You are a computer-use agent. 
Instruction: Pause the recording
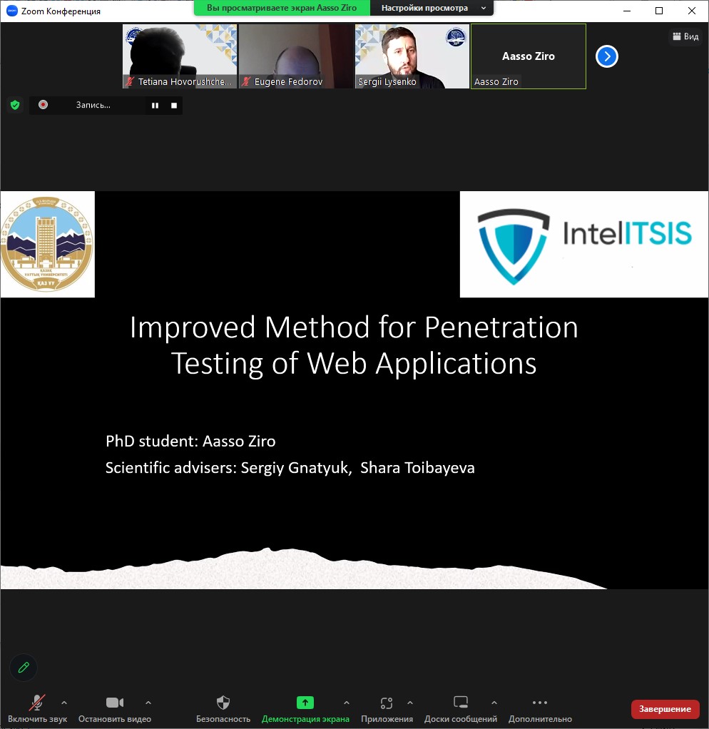pos(154,105)
